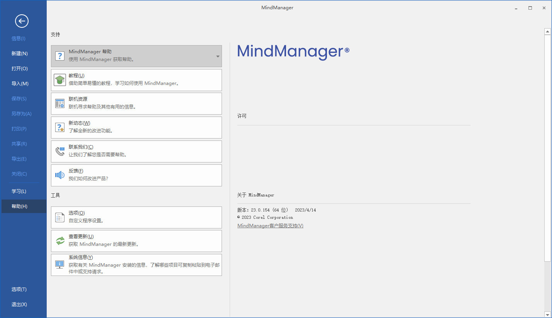
Task: Open the 查看更新(U) title text
Action: (x=81, y=237)
